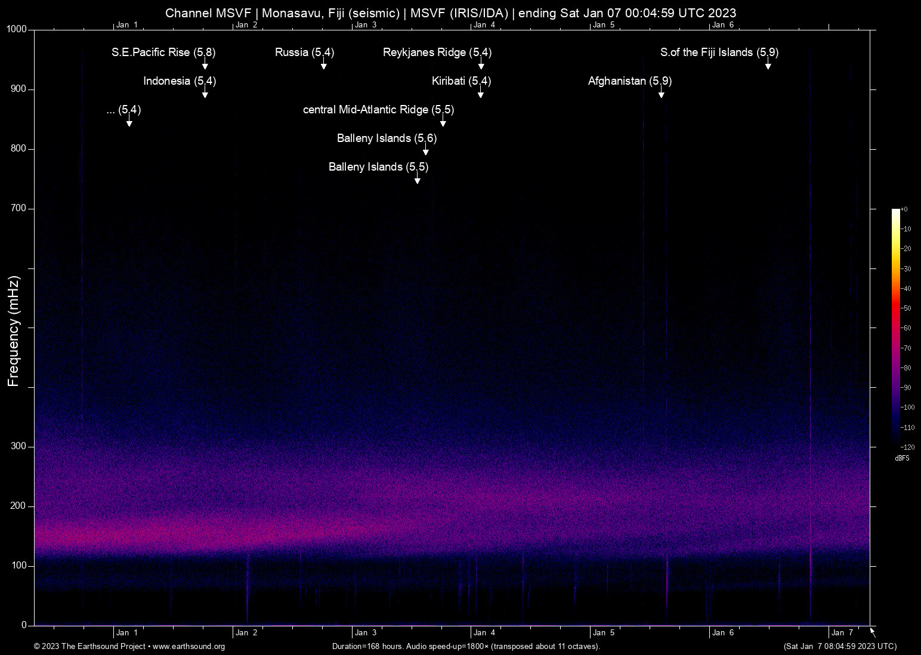Click the Balleny Islands (5.6) arrow marker
The image size is (921, 655).
(425, 151)
